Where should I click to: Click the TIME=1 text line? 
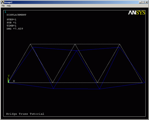tap(11, 26)
